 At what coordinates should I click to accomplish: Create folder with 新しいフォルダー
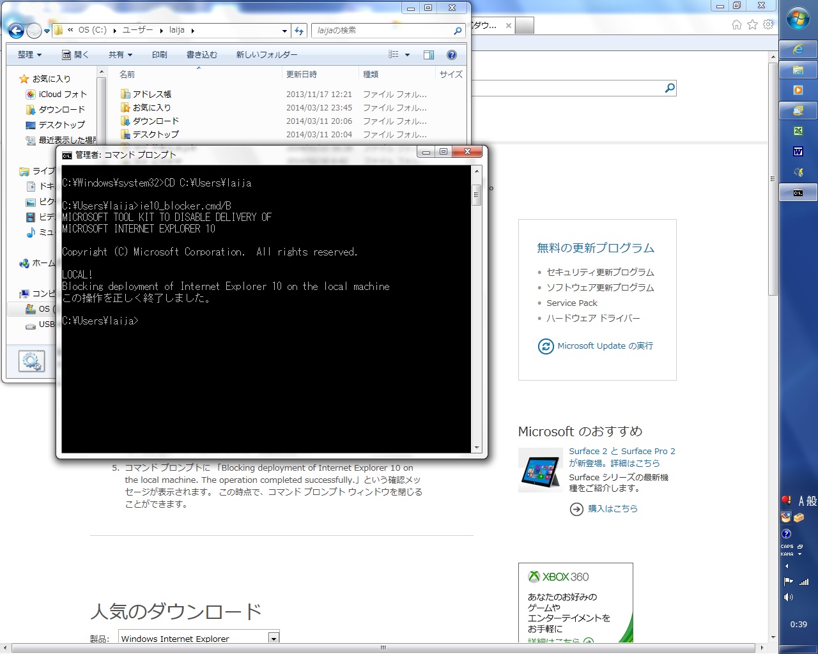(266, 55)
